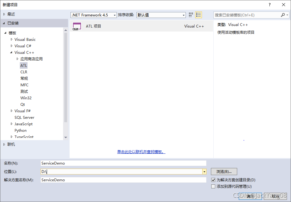Click the search magnifier icon
The image size is (291, 202).
coord(283,15)
